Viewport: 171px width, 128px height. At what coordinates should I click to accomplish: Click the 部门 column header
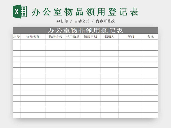tap(131, 37)
